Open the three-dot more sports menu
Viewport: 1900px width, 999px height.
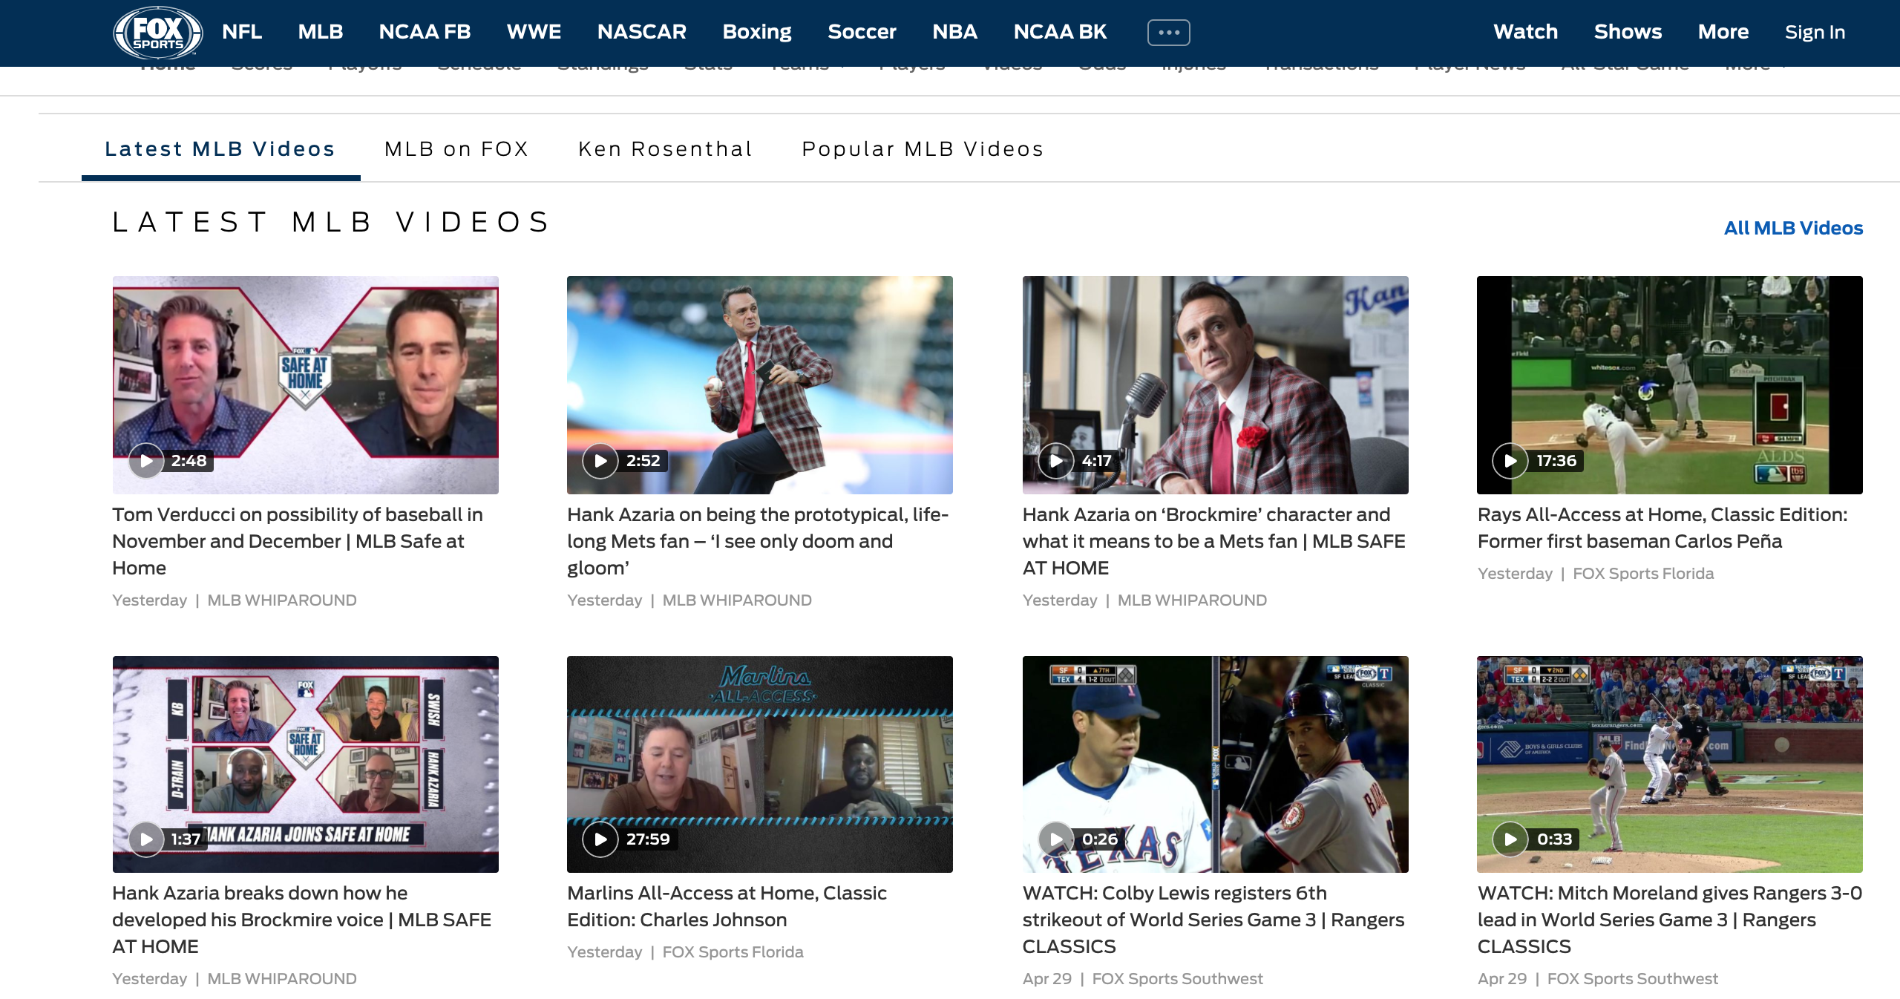pyautogui.click(x=1168, y=33)
